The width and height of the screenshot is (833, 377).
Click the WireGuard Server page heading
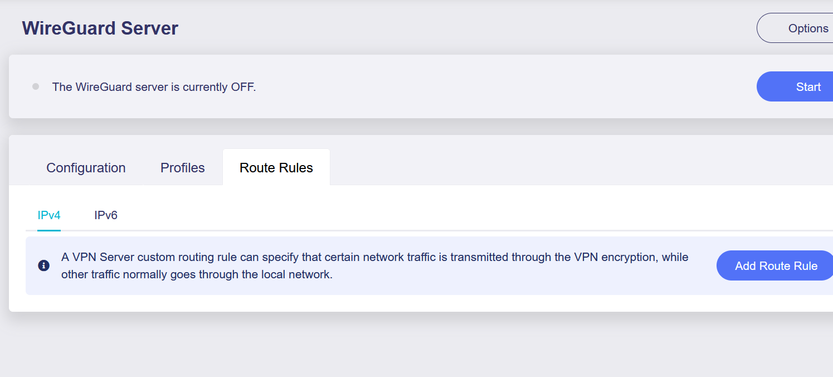click(100, 28)
